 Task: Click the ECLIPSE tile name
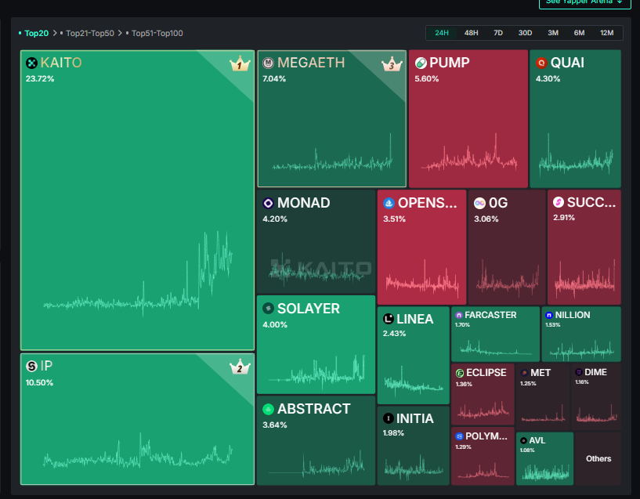pos(486,373)
